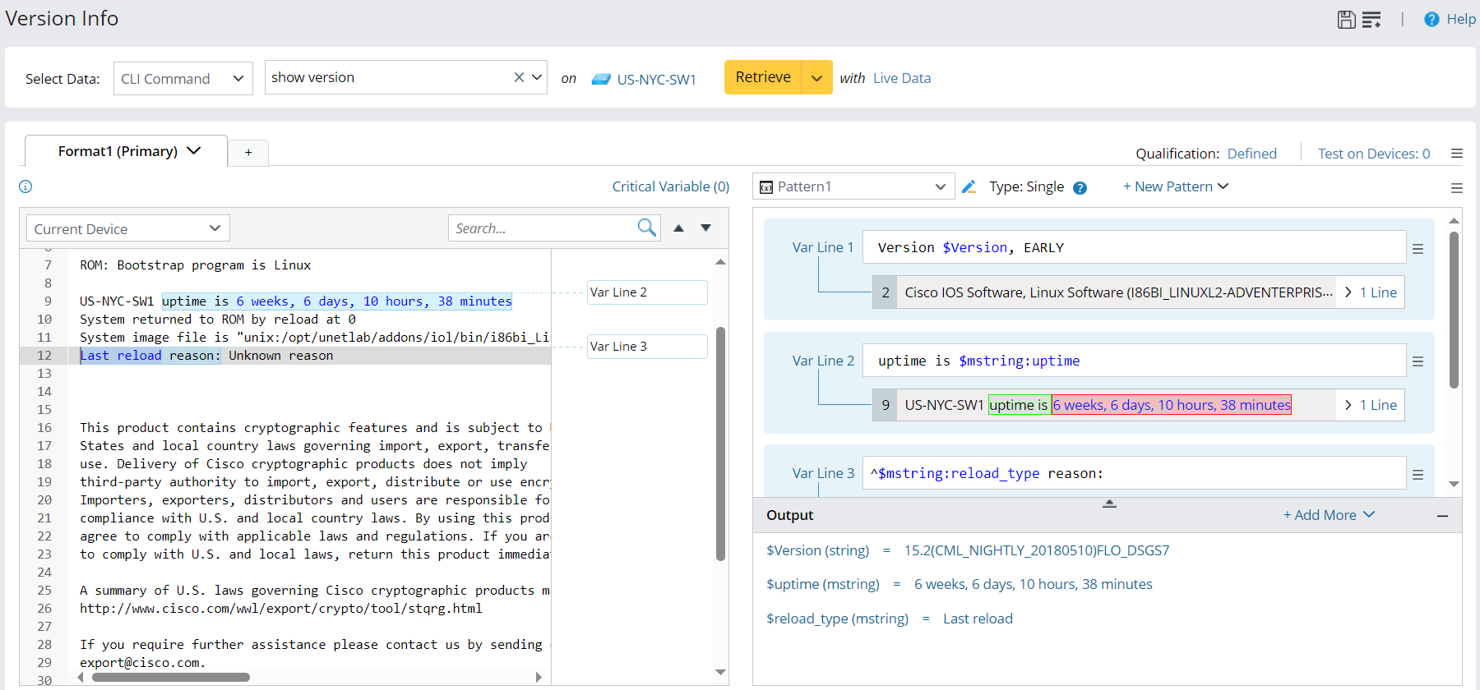The image size is (1480, 690).
Task: Jump to next search result arrow
Action: pyautogui.click(x=705, y=228)
